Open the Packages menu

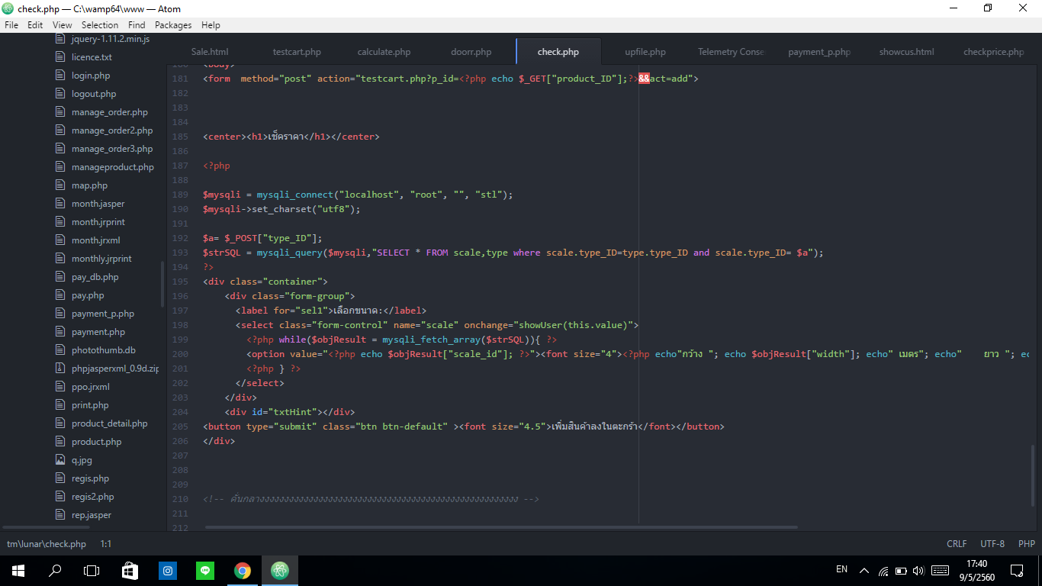point(173,25)
